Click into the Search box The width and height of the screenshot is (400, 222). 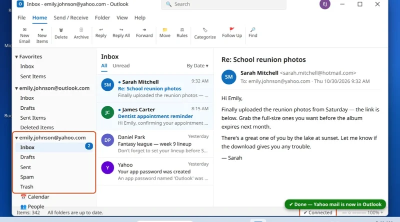[x=223, y=4]
